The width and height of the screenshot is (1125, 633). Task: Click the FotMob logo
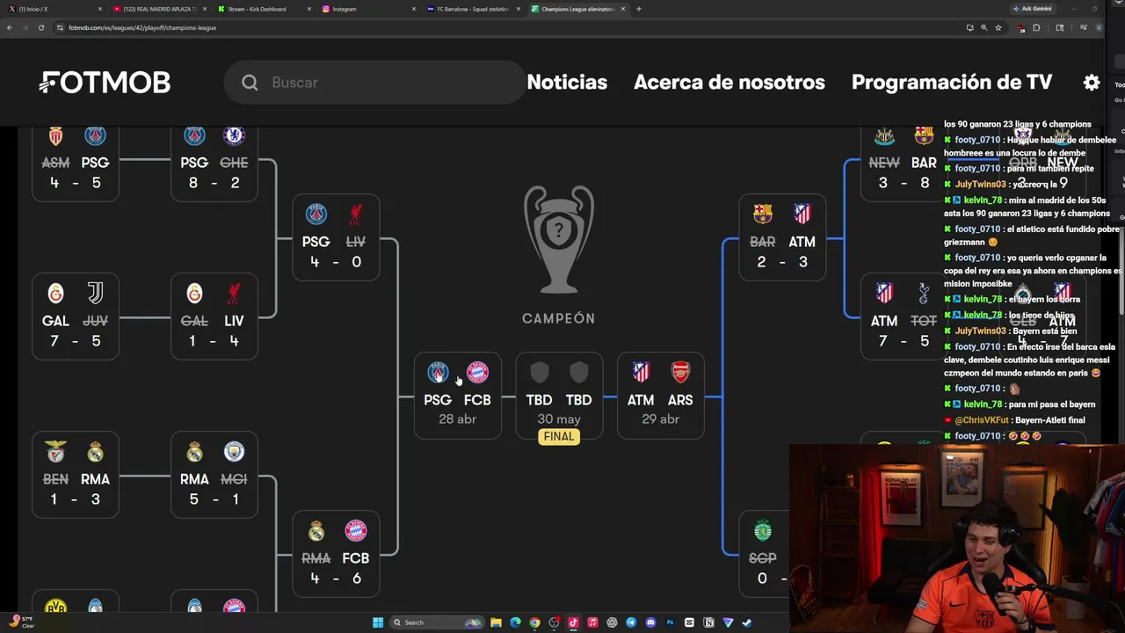[105, 83]
